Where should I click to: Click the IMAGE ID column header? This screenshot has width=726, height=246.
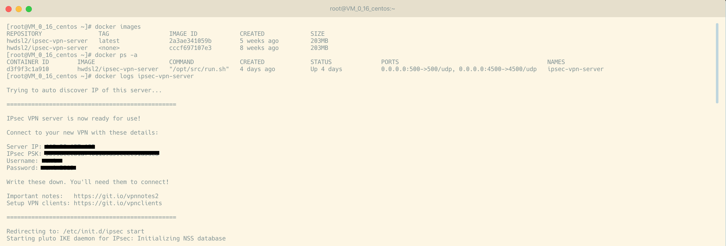point(183,34)
